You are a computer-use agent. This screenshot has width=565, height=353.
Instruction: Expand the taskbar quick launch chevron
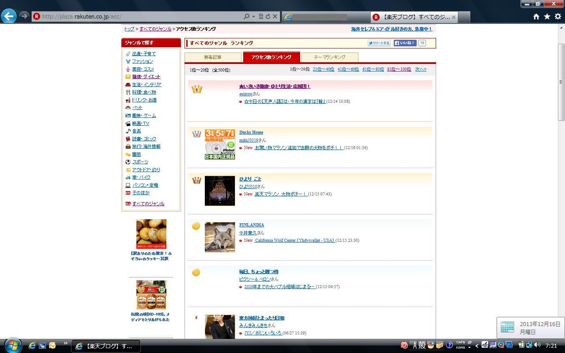click(x=66, y=343)
